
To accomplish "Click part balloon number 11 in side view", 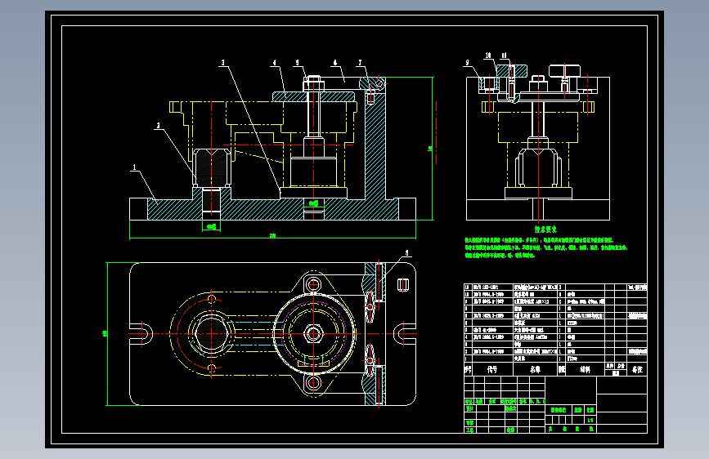I will pos(505,55).
